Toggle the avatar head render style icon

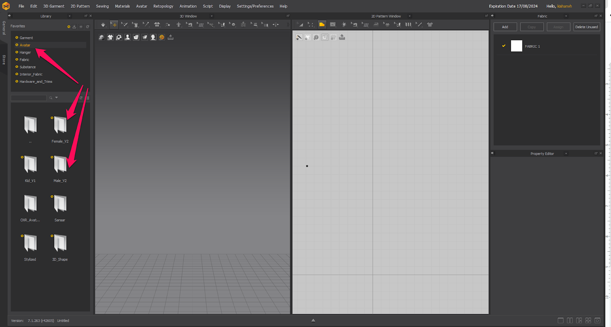(x=153, y=37)
